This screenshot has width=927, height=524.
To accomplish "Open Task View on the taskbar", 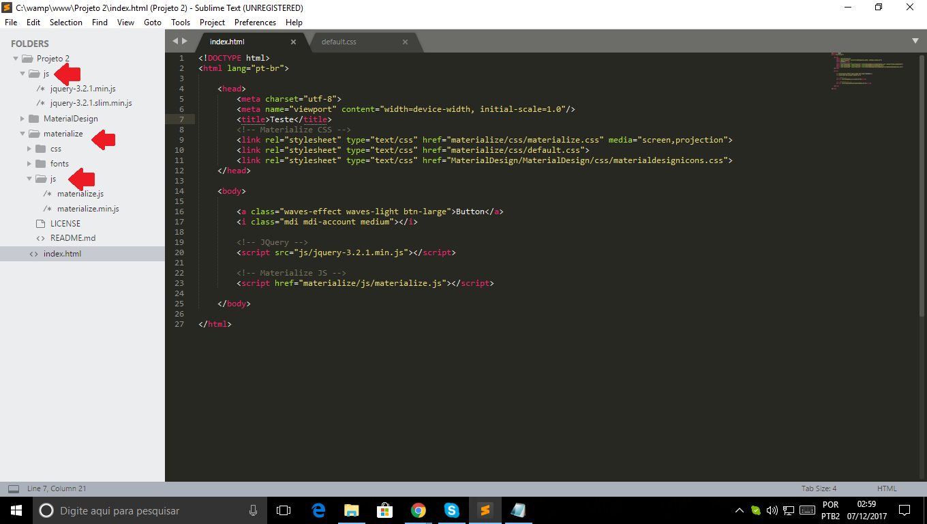I will point(284,510).
